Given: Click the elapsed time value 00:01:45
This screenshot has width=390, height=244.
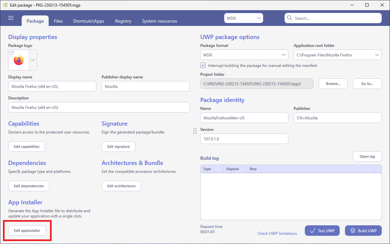Looking at the screenshot, I should [207, 232].
